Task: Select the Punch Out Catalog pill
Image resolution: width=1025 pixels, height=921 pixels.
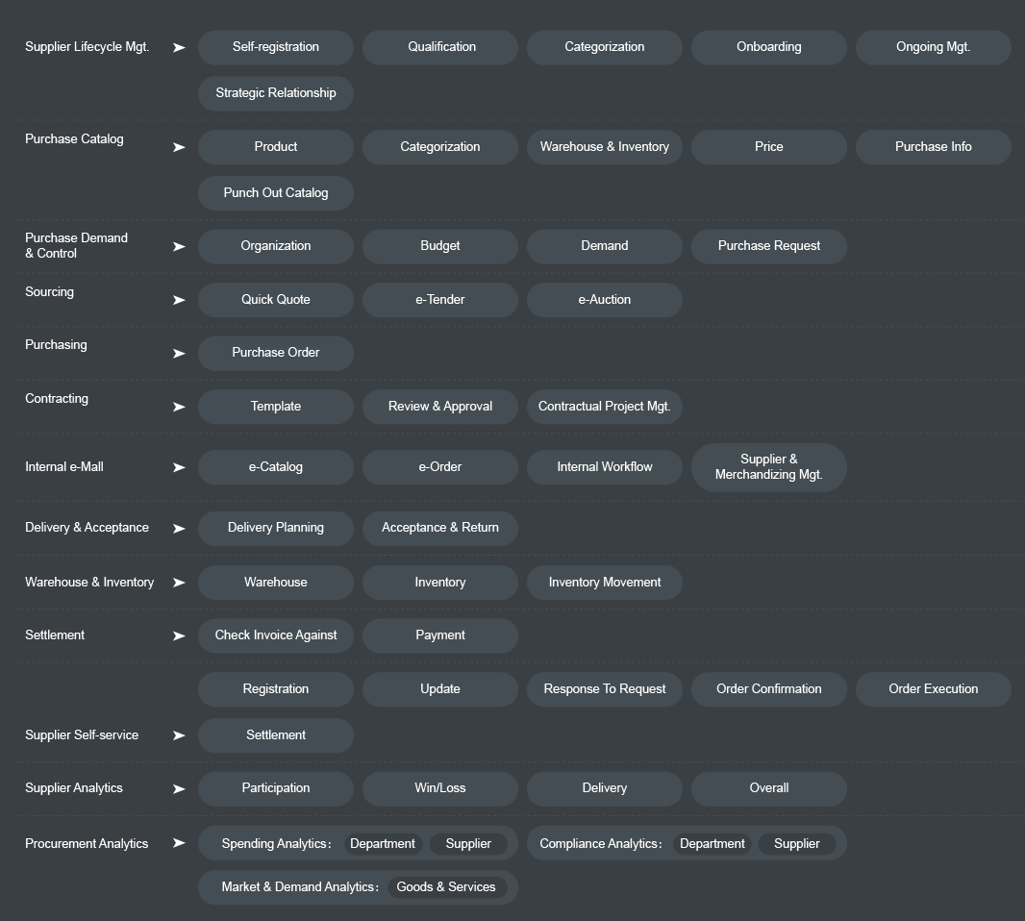Action: point(276,193)
